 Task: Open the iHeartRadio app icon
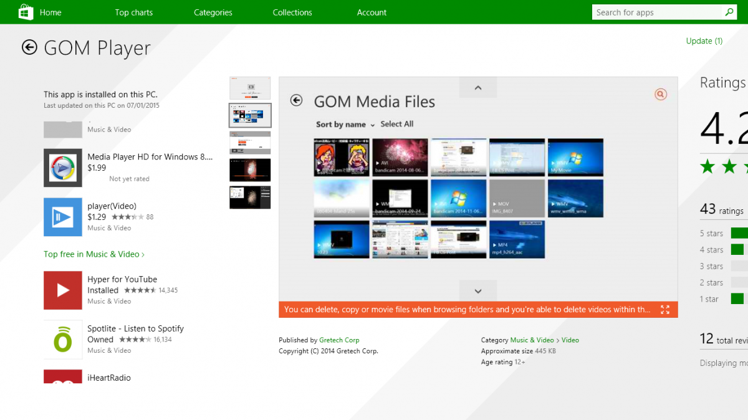(63, 376)
